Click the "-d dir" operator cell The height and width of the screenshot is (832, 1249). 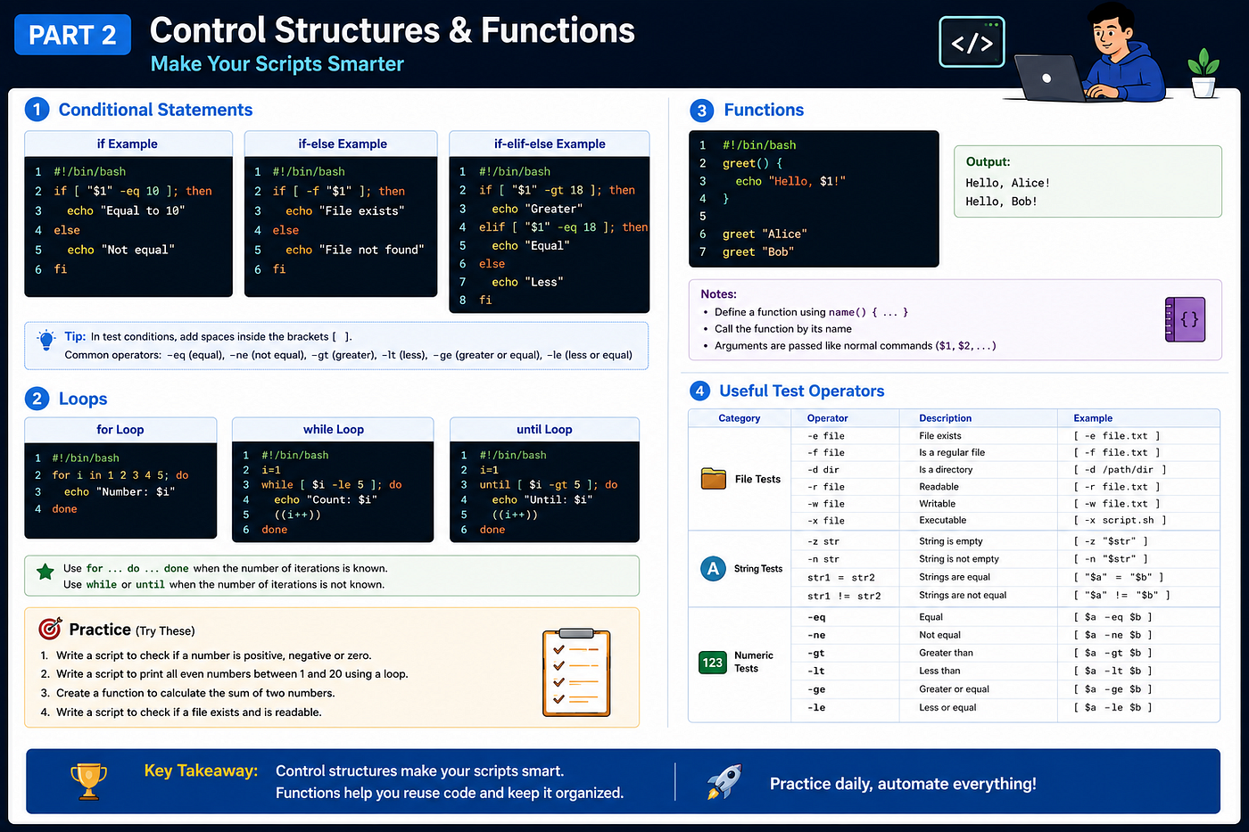[x=823, y=470]
